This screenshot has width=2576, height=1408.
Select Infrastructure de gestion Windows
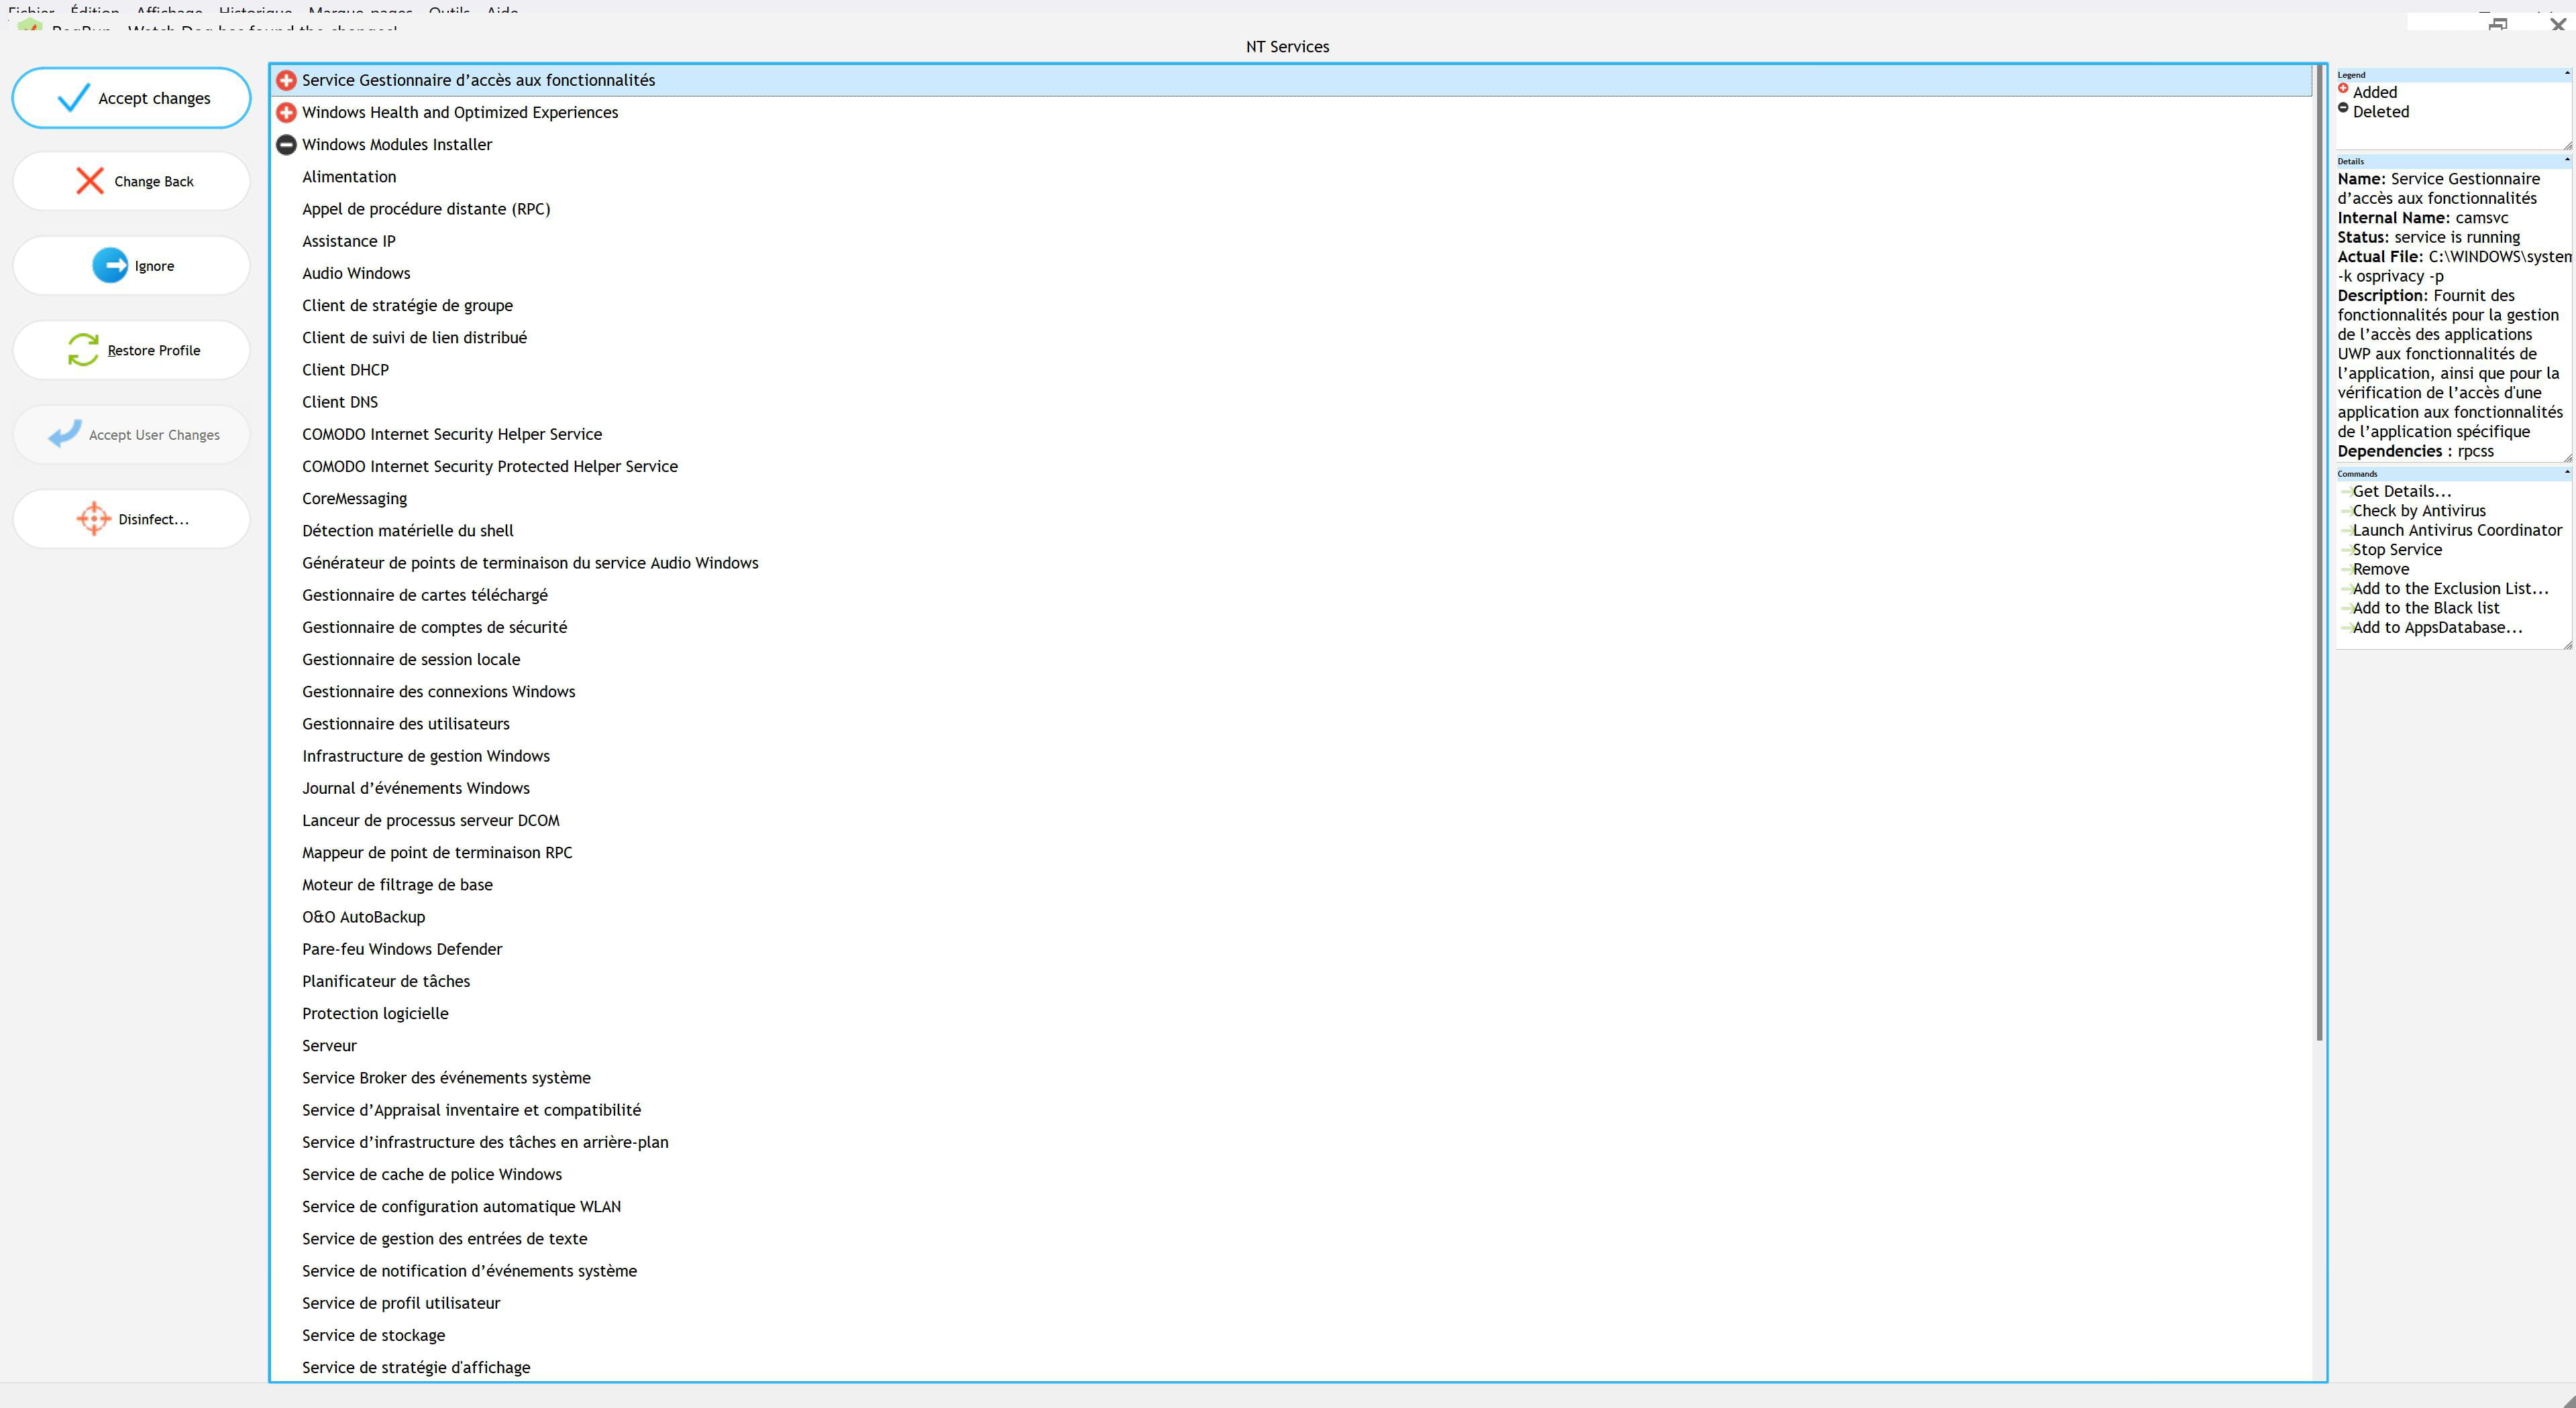coord(426,756)
